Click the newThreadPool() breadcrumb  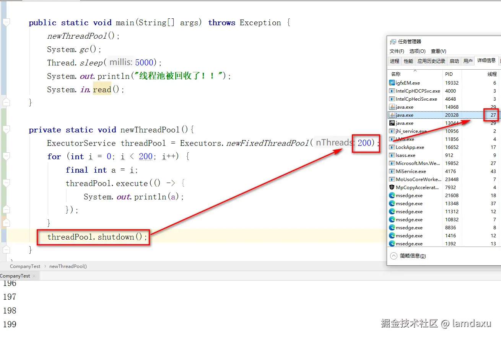[68, 266]
